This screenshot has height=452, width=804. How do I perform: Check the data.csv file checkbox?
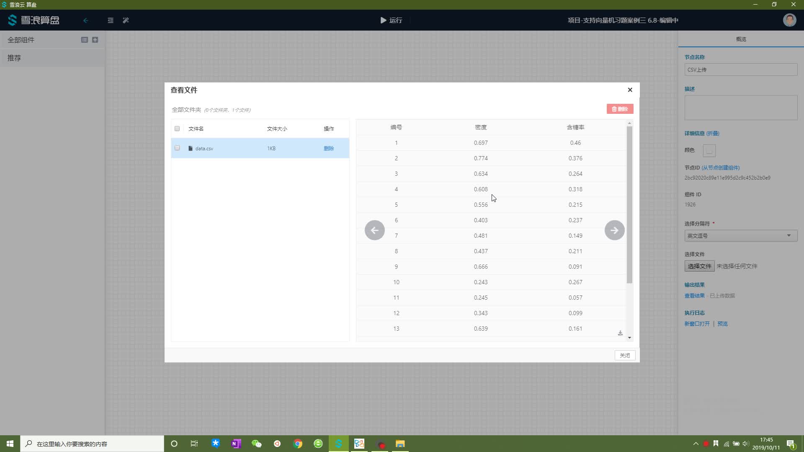[177, 148]
